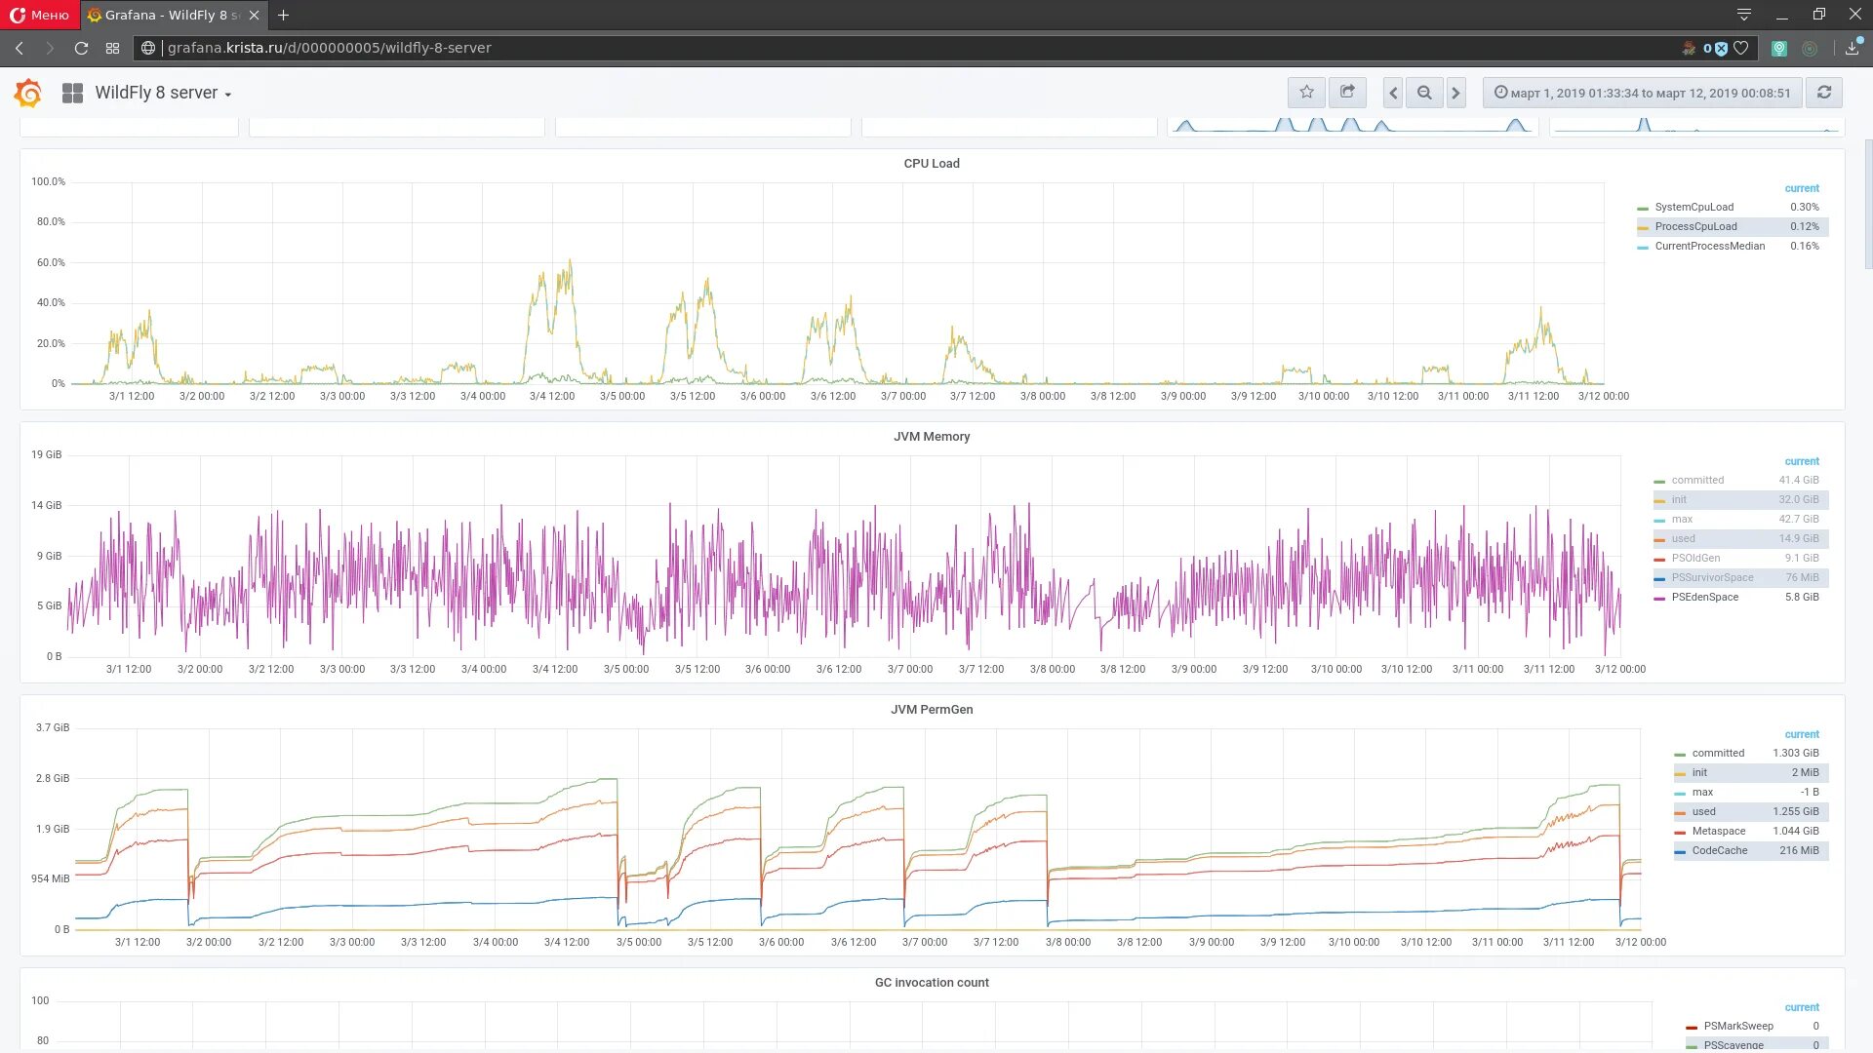The image size is (1873, 1053).
Task: Open the time range picker
Action: 1642,93
